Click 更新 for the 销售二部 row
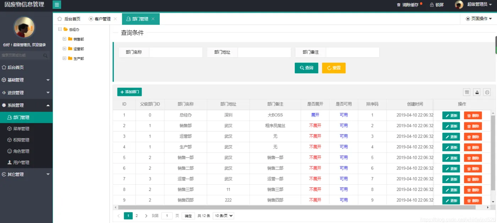Viewport: 497px width, 223px height. point(451,169)
